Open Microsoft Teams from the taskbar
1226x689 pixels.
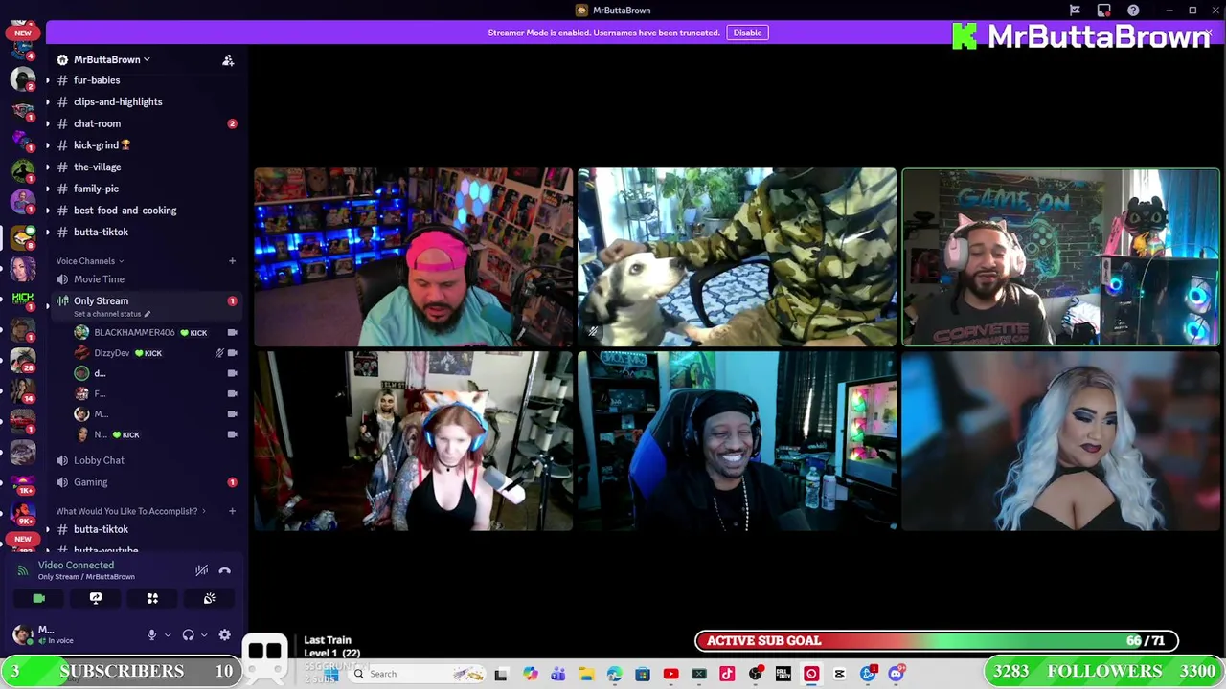point(557,674)
